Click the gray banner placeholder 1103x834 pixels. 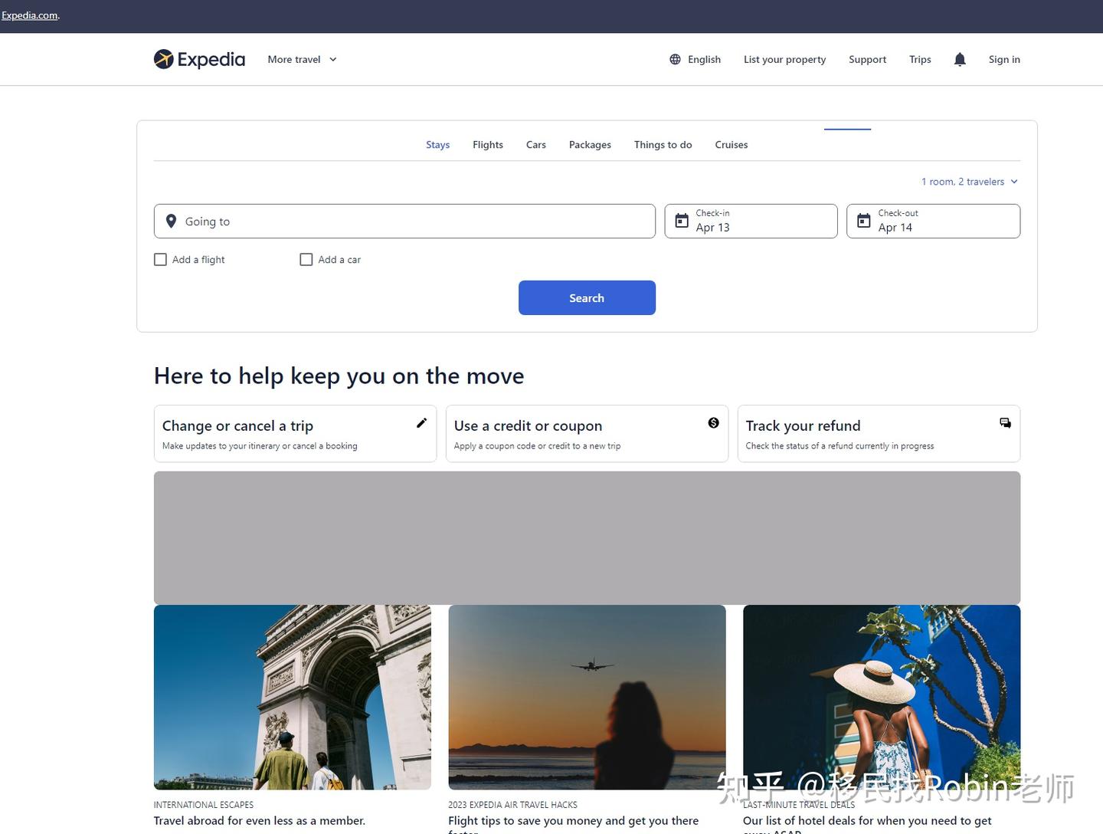(587, 538)
